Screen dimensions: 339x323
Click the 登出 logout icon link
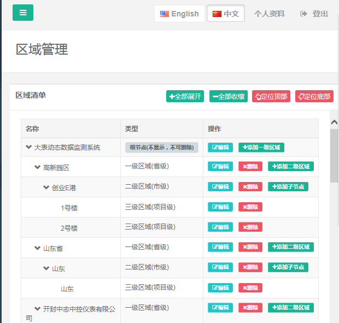pos(314,14)
